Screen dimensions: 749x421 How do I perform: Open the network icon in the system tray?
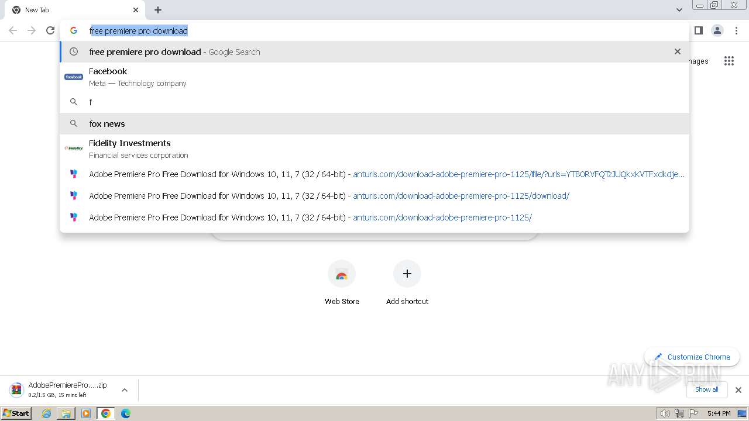(679, 413)
